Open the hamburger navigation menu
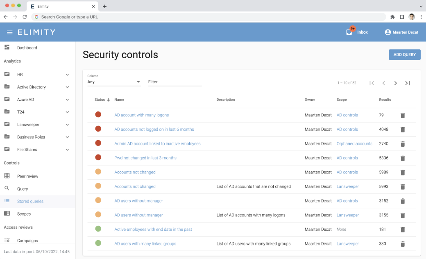Screen dimensions: 426x259 click(x=10, y=32)
